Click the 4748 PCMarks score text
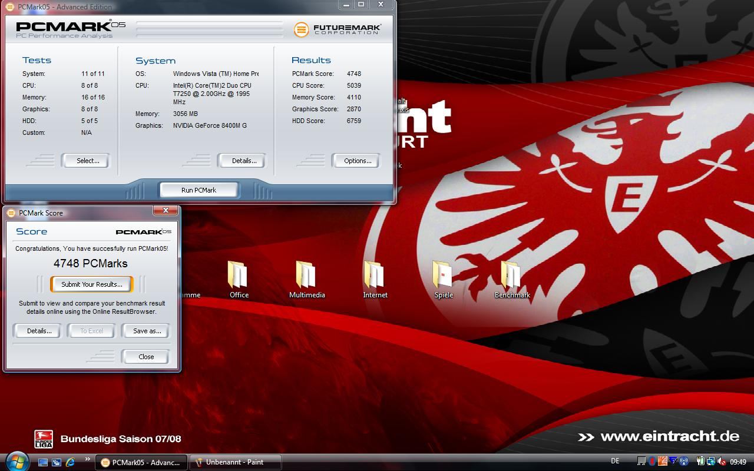The image size is (754, 471). [x=91, y=263]
